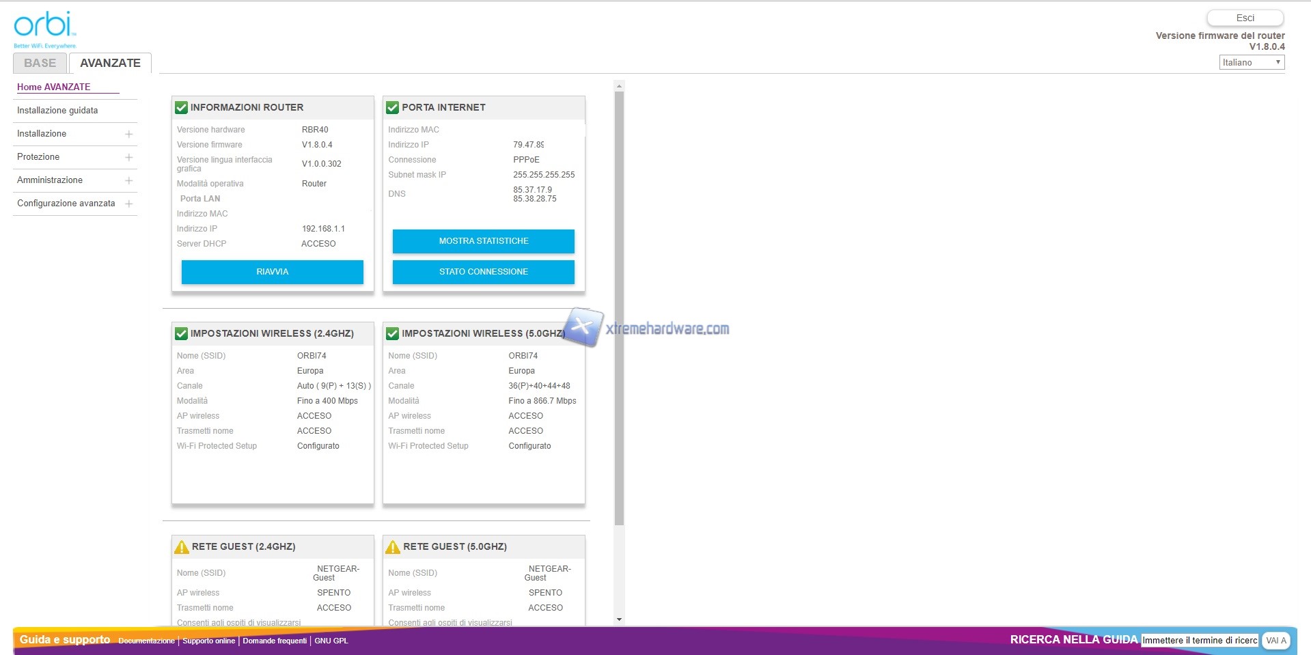The image size is (1311, 655).
Task: Open STATO CONNESSIONE
Action: click(x=483, y=272)
